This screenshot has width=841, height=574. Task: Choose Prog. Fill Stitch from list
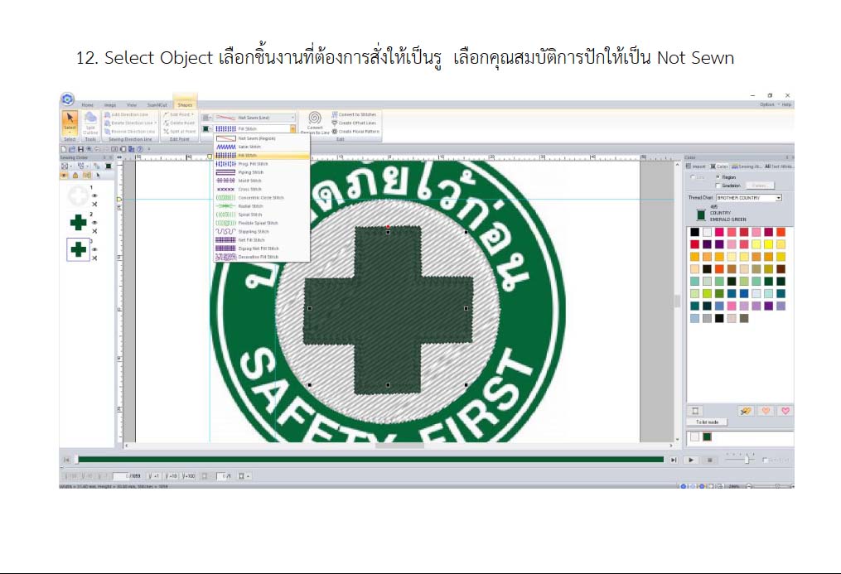coord(262,164)
